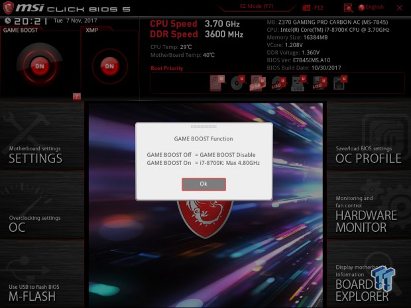This screenshot has height=308, width=411.
Task: Select the USB hard disk boot icon
Action: (x=258, y=83)
